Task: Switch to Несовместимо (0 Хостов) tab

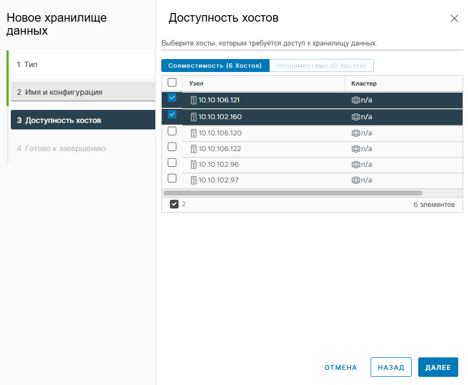Action: point(321,66)
